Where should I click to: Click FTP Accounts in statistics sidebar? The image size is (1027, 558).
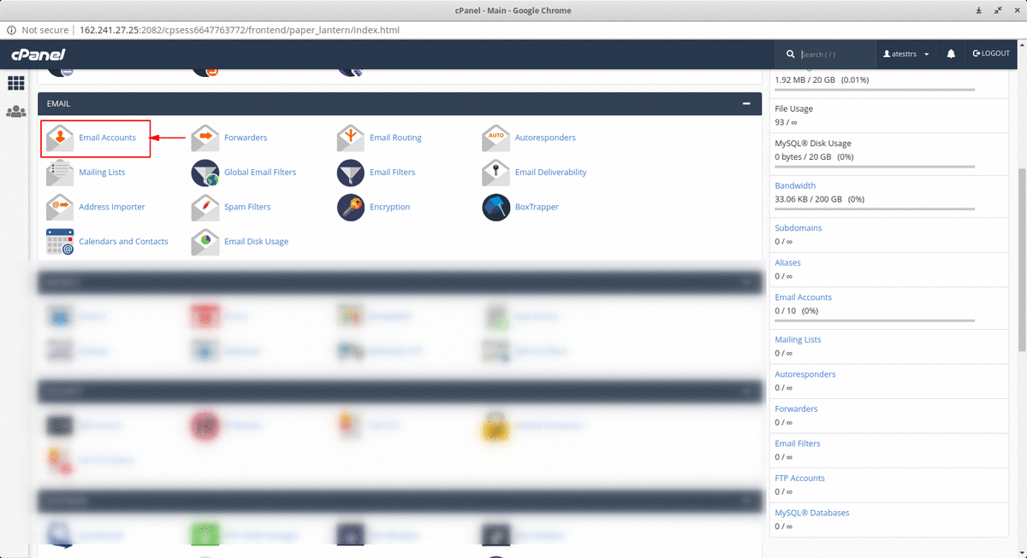click(799, 479)
